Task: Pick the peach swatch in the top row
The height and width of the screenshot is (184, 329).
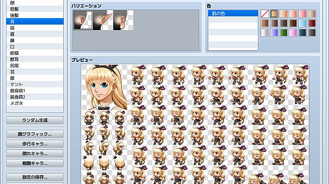Action: [284, 14]
